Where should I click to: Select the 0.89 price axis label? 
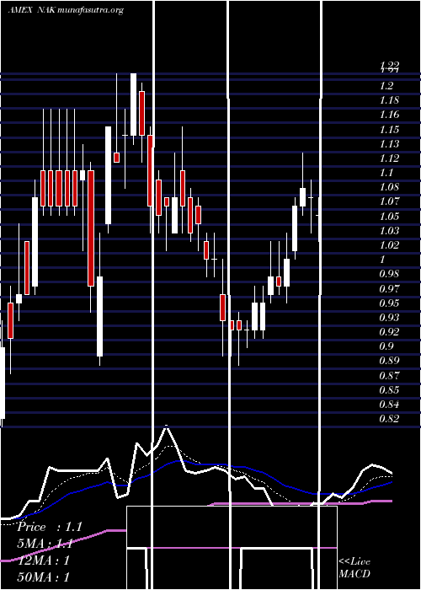389,361
